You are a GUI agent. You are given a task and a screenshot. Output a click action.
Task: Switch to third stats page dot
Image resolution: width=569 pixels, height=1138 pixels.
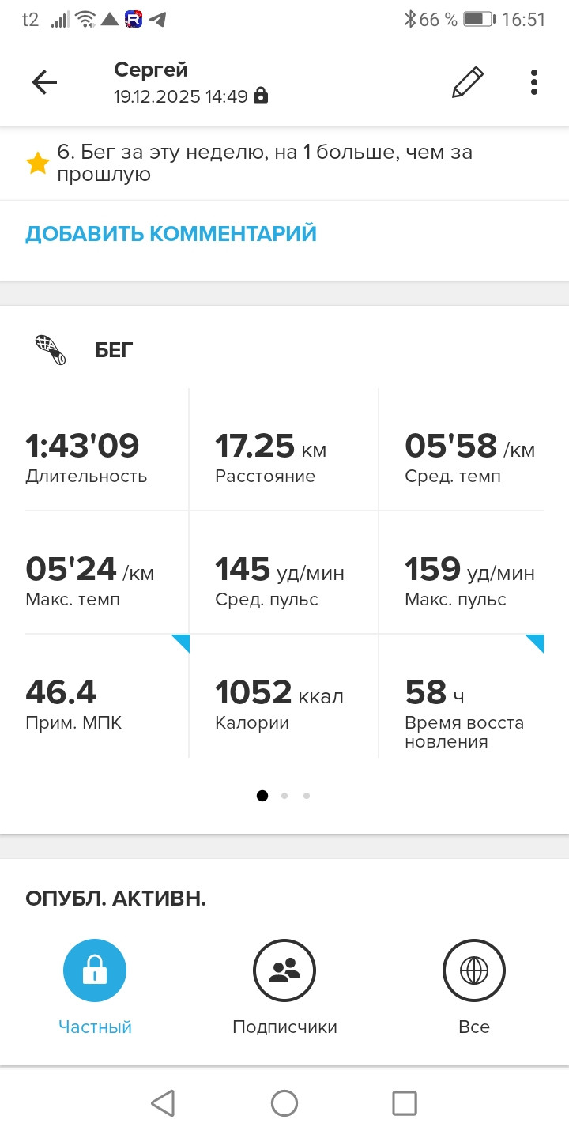(x=307, y=796)
